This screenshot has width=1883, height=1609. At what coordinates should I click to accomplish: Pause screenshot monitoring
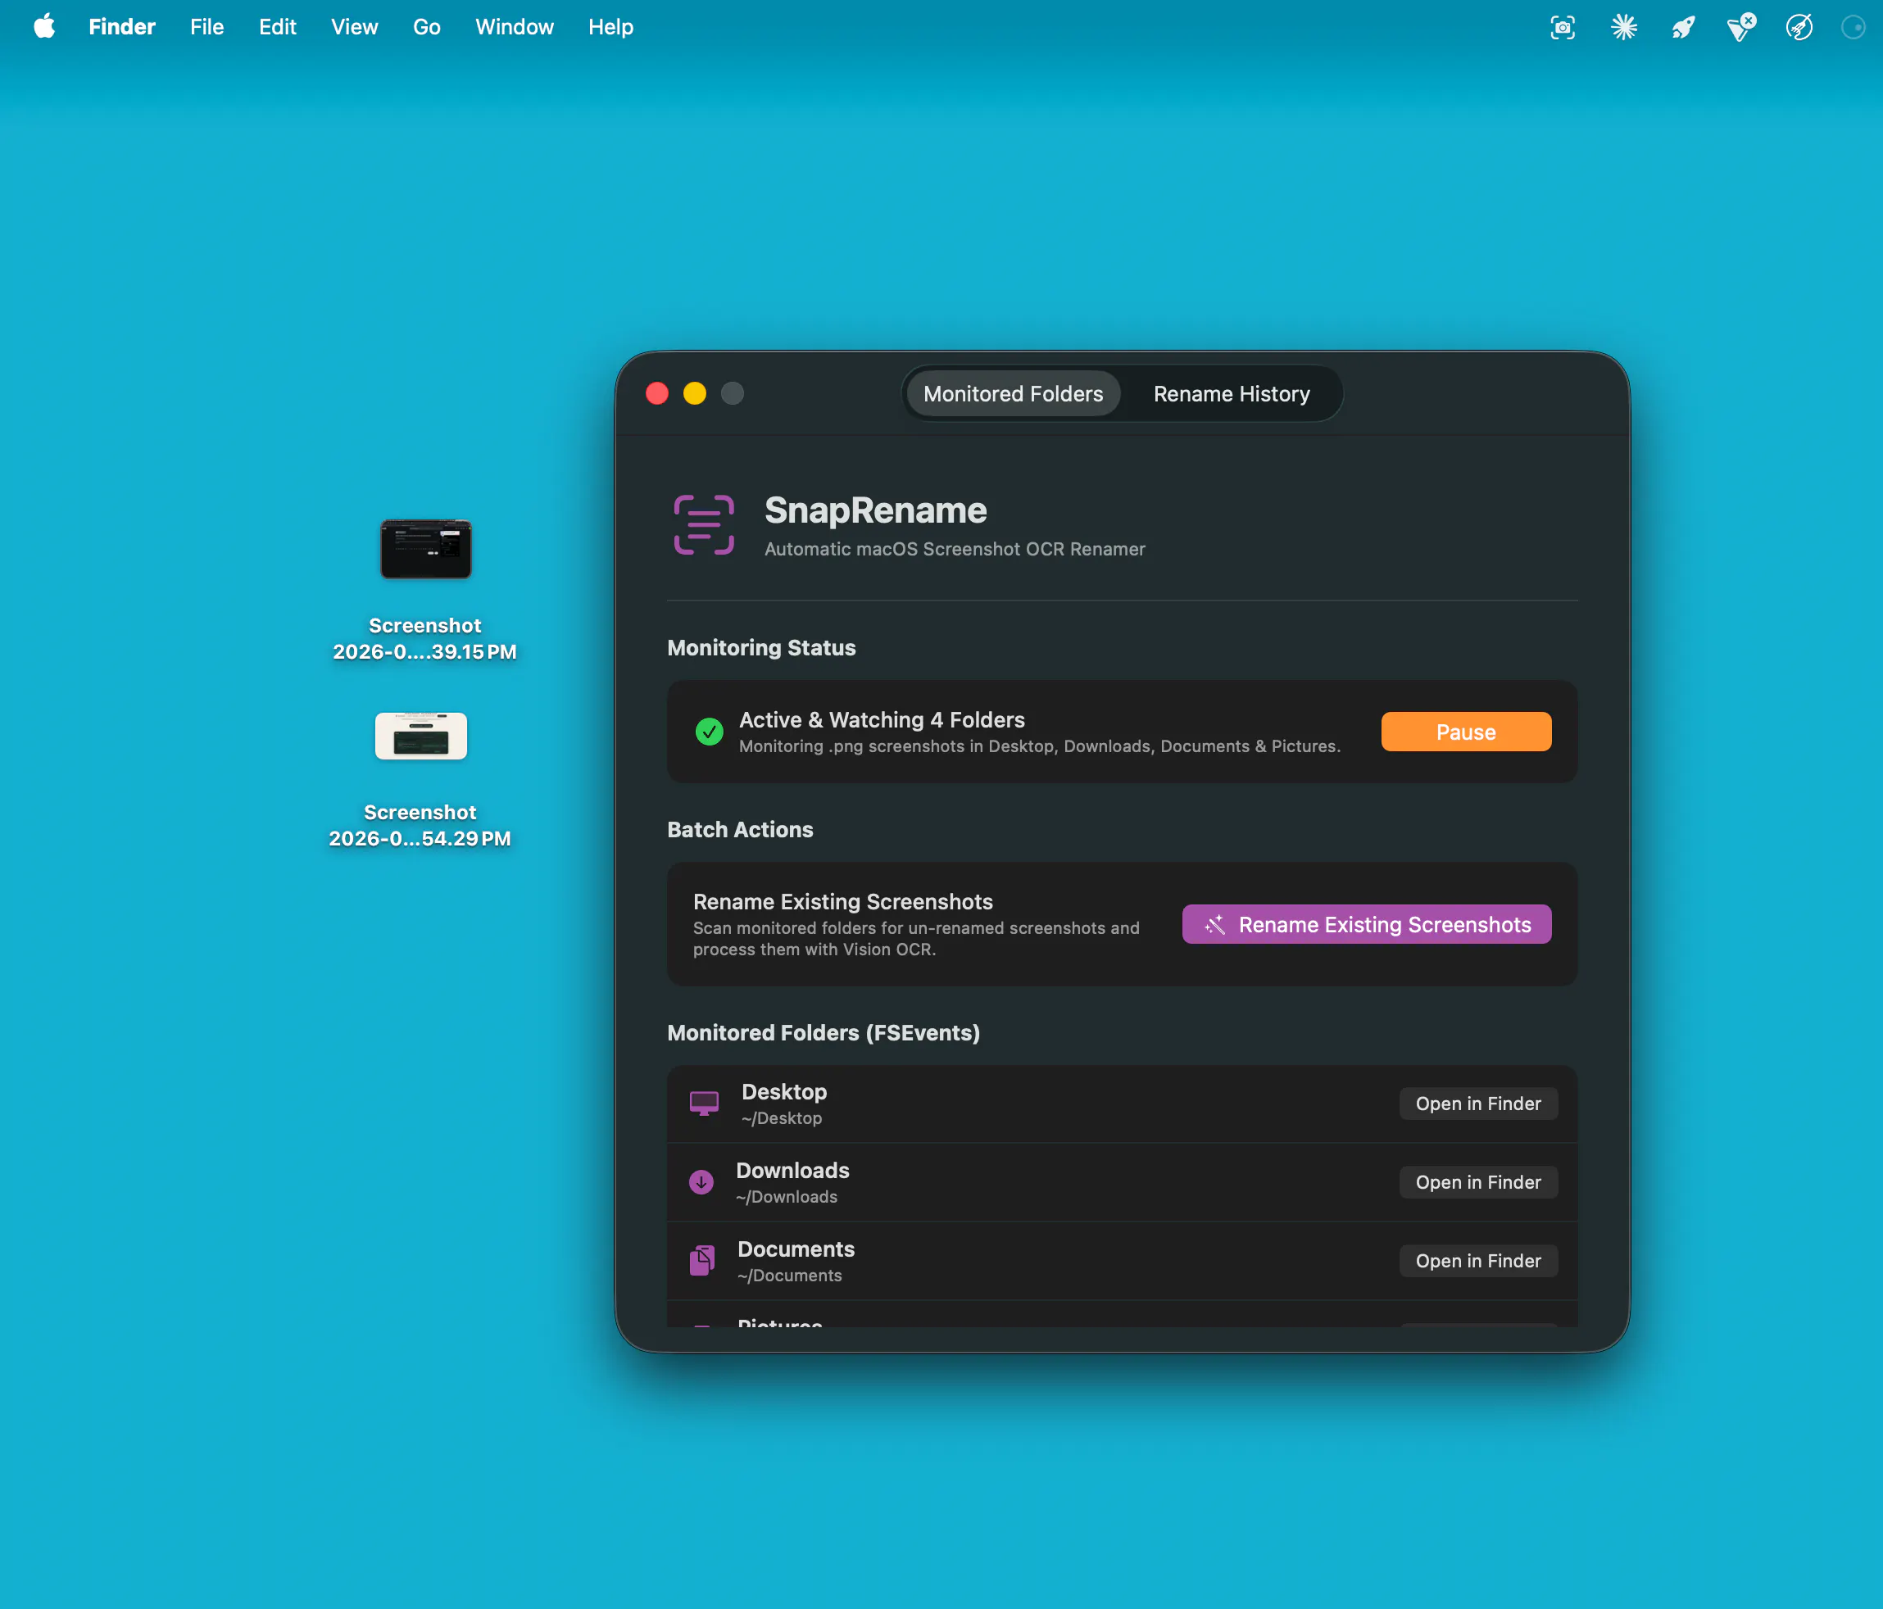point(1466,732)
